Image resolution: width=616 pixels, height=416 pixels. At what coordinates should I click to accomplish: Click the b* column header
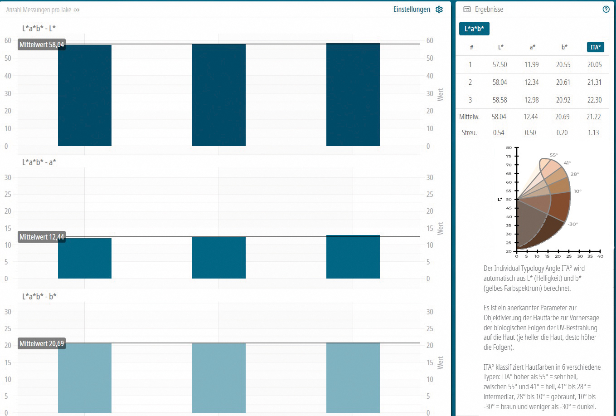(564, 47)
